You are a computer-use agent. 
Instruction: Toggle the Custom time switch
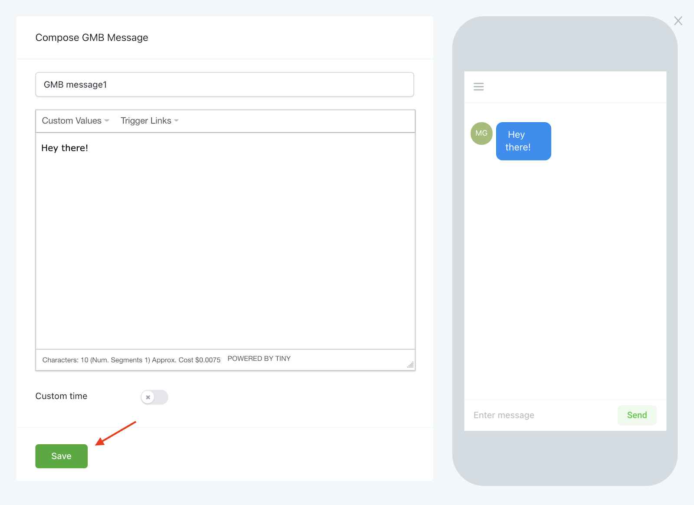(154, 397)
